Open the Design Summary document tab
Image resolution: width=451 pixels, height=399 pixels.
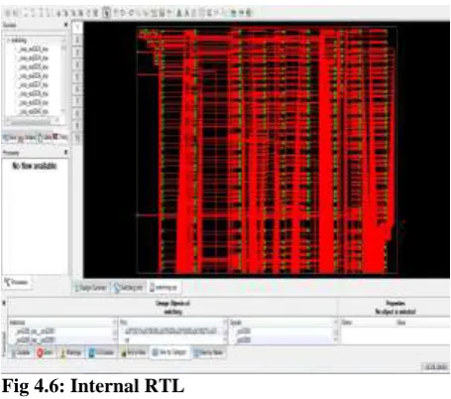pyautogui.click(x=91, y=288)
